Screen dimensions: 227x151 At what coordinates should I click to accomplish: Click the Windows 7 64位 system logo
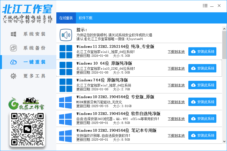tap(66, 85)
